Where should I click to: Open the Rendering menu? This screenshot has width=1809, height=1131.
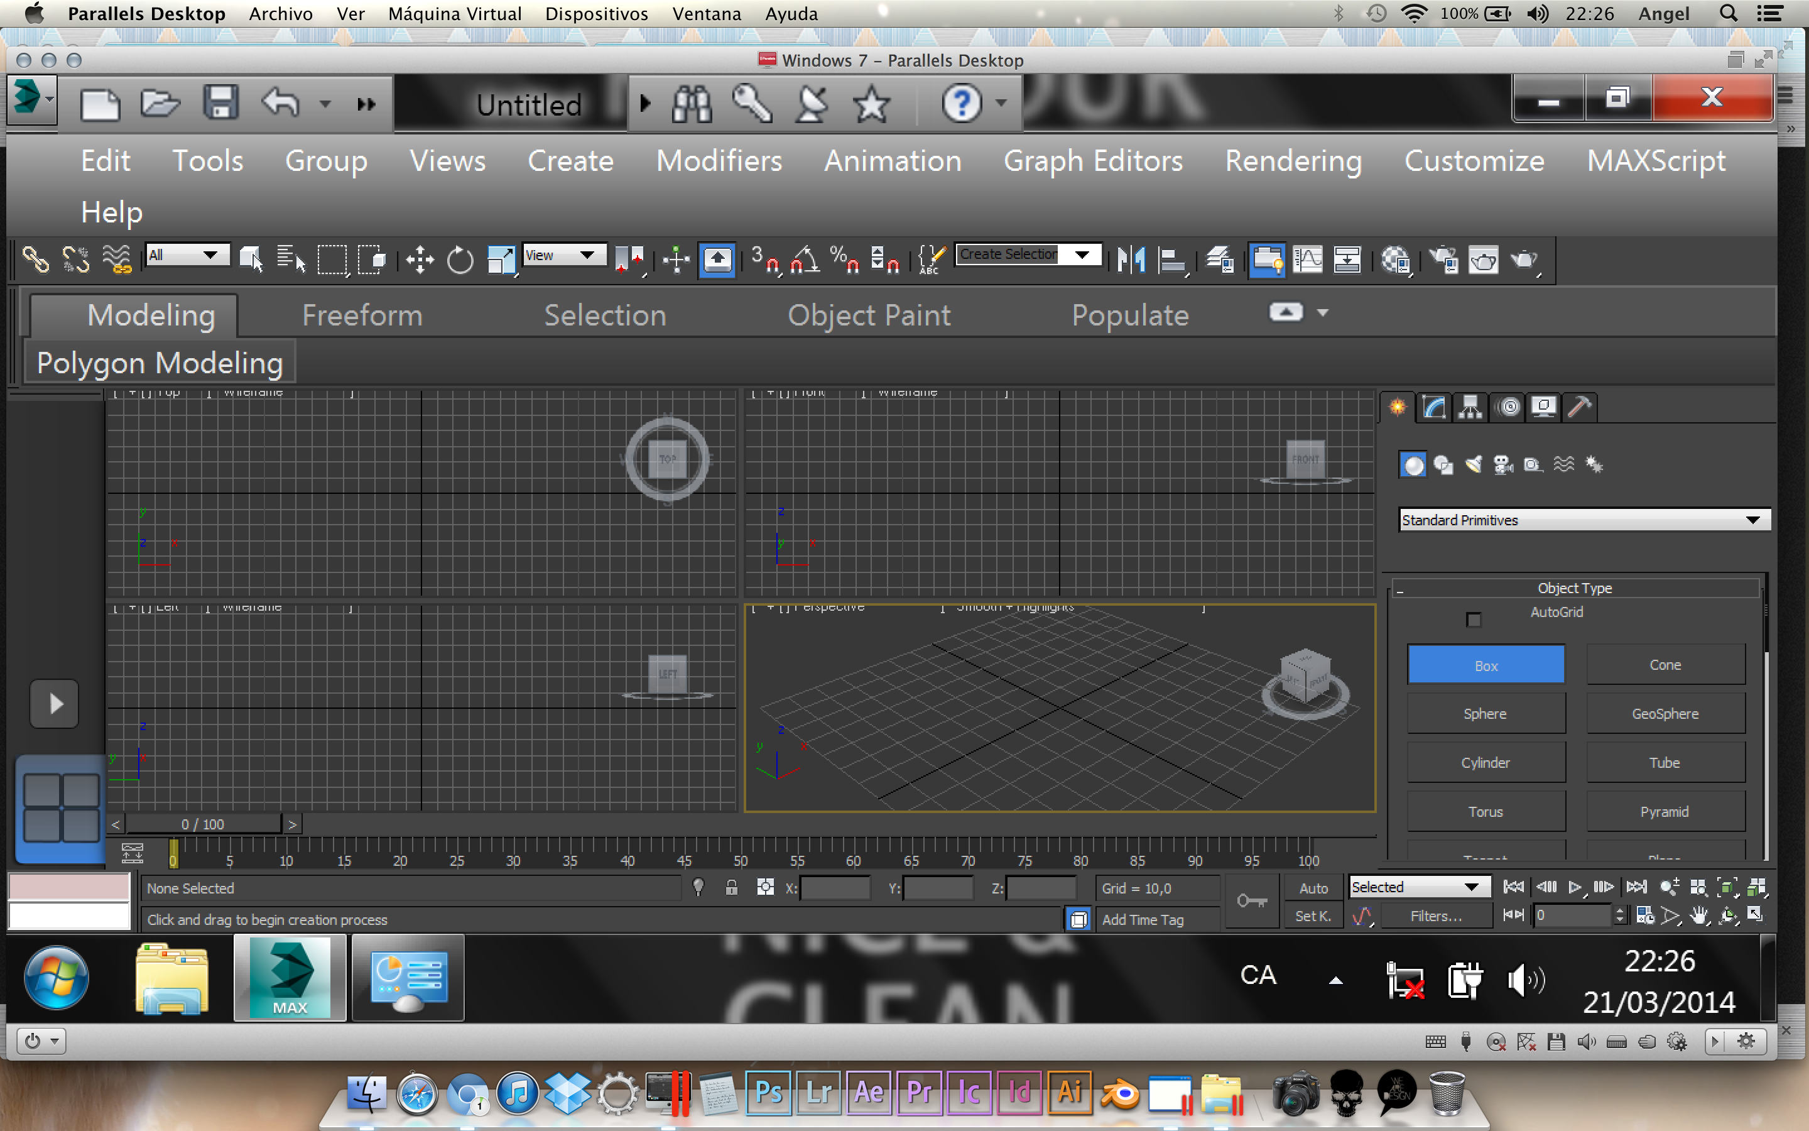(1293, 161)
